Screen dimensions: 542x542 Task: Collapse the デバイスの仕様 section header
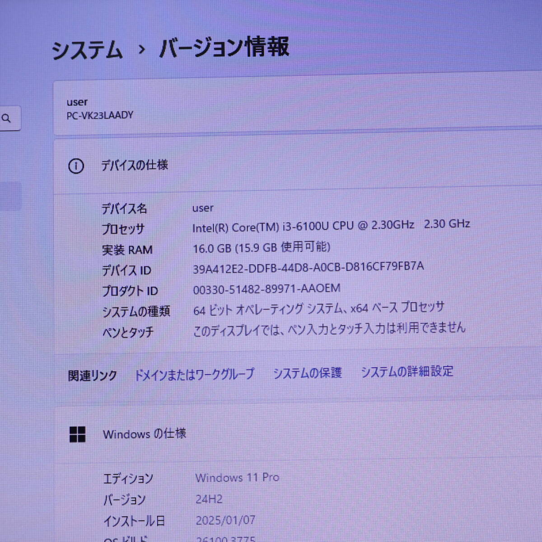pos(298,165)
